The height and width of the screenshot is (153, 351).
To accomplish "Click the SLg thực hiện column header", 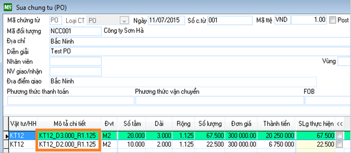I will (316, 124).
